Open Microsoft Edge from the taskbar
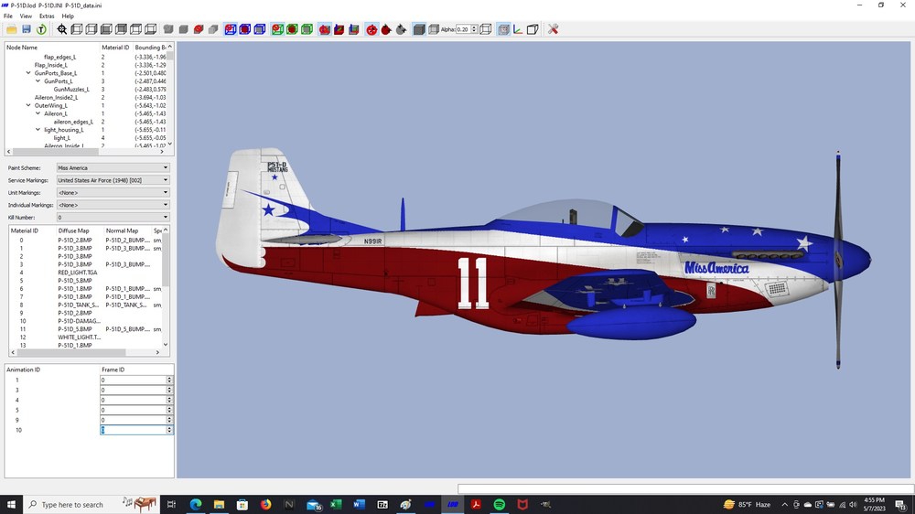 point(196,504)
